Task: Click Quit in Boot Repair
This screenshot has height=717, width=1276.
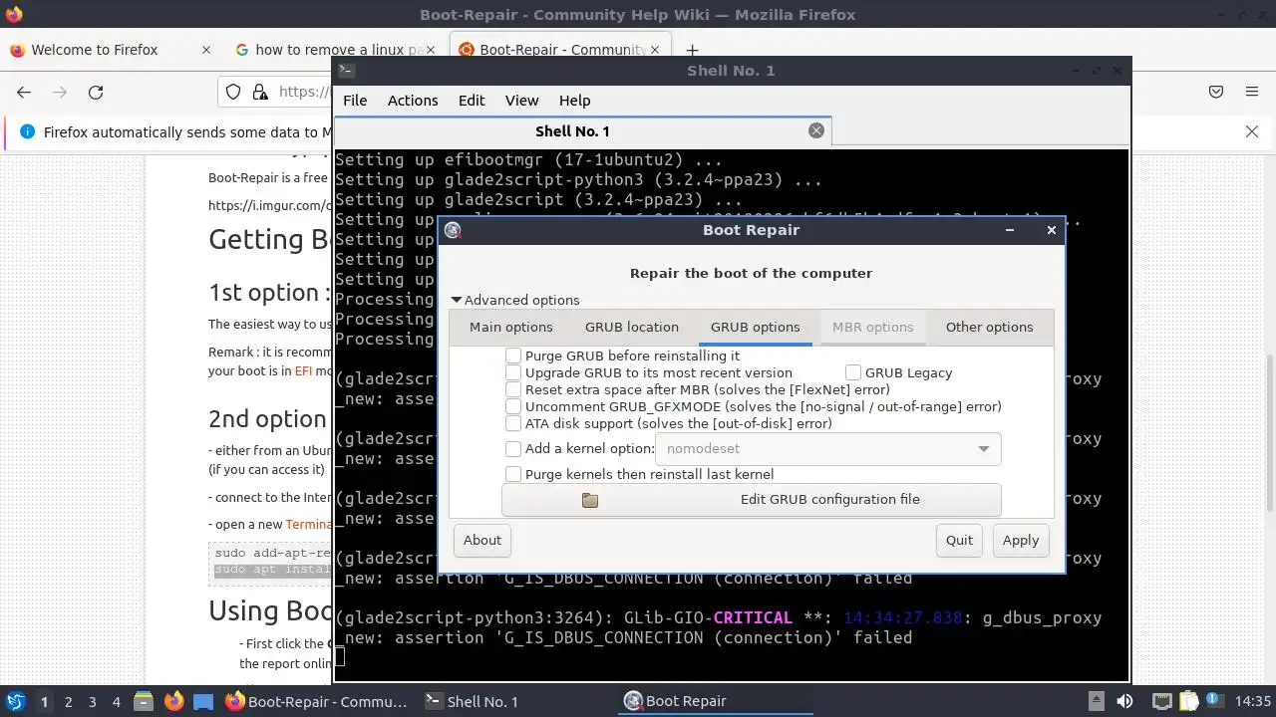Action: (959, 540)
